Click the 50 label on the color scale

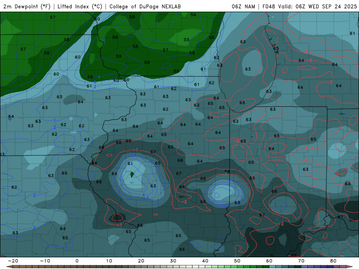coord(237,261)
